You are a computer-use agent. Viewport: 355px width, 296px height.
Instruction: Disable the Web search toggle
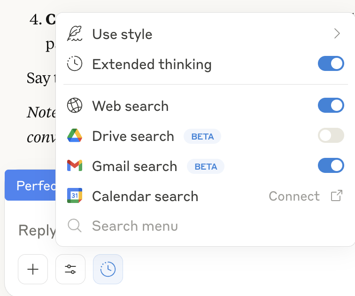tap(331, 106)
